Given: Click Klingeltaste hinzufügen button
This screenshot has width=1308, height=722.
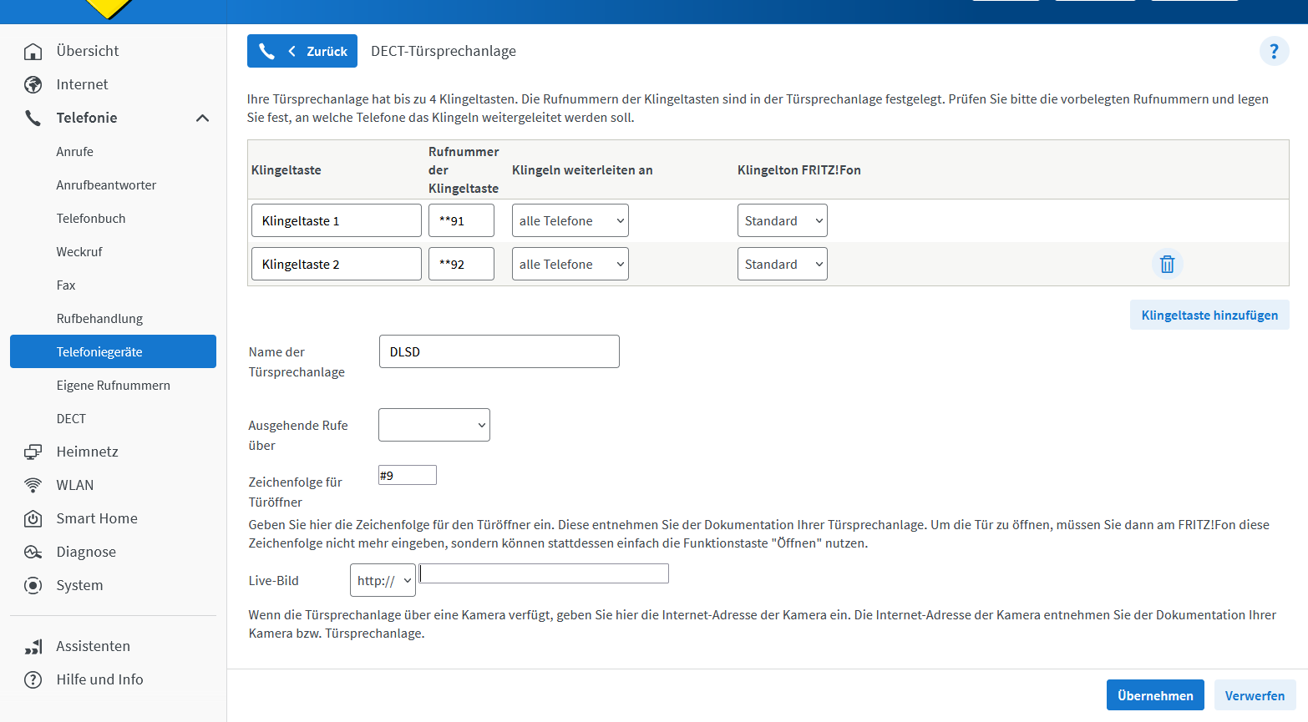Looking at the screenshot, I should (x=1209, y=315).
